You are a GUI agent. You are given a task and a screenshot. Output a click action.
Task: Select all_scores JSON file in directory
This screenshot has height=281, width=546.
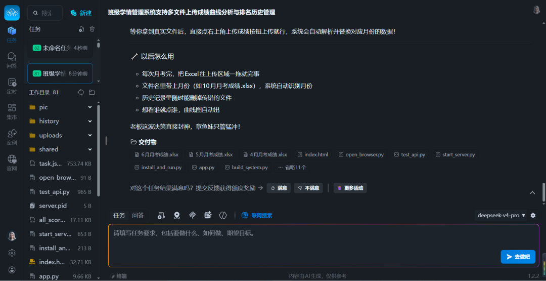pos(61,220)
